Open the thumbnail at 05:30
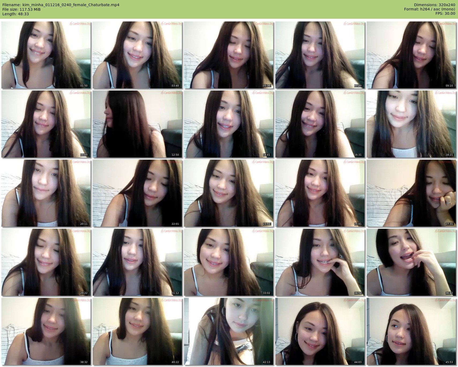 click(229, 55)
